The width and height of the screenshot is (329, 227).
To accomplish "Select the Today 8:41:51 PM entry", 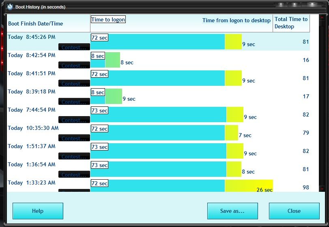I will click(32, 73).
